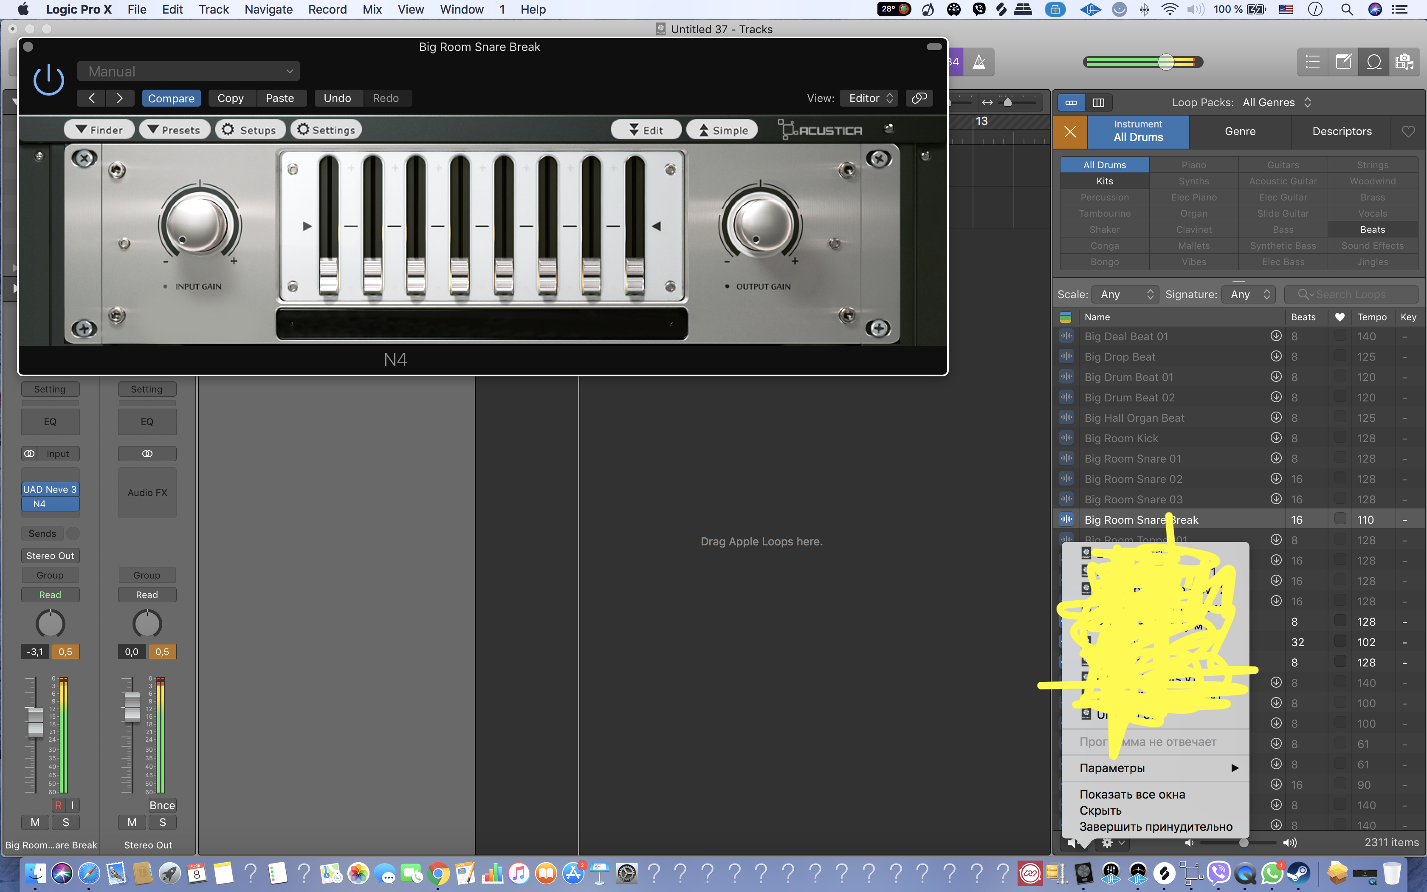Click the Compare button in plugin header
This screenshot has width=1427, height=892.
pyautogui.click(x=171, y=98)
